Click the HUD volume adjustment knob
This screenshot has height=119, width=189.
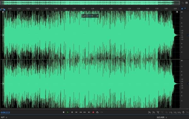tap(87, 16)
